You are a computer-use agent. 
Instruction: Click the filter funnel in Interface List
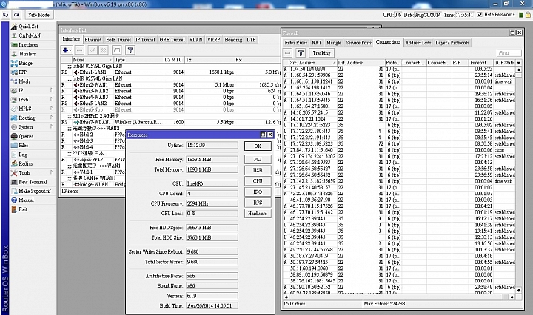point(130,50)
